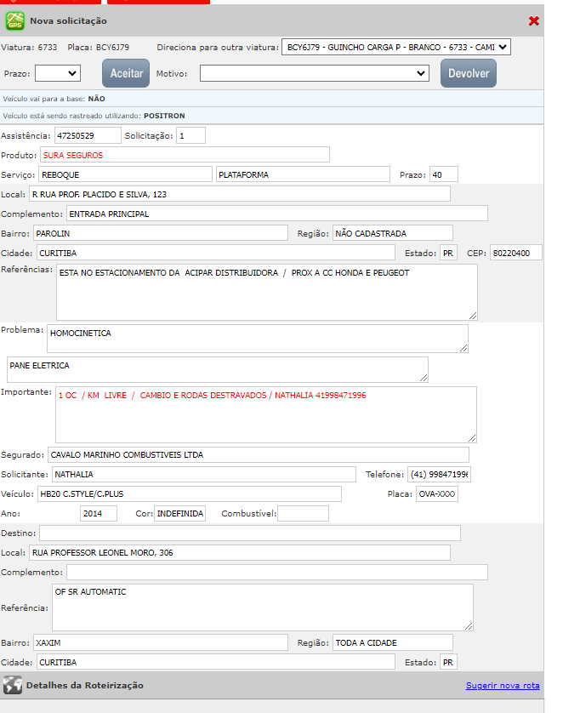Click the green GPS icon in header

coord(15,20)
